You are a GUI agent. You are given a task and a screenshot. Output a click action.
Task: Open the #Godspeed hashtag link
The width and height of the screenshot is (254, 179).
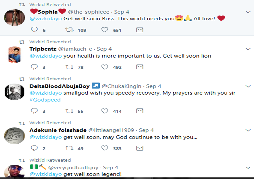pos(45,100)
